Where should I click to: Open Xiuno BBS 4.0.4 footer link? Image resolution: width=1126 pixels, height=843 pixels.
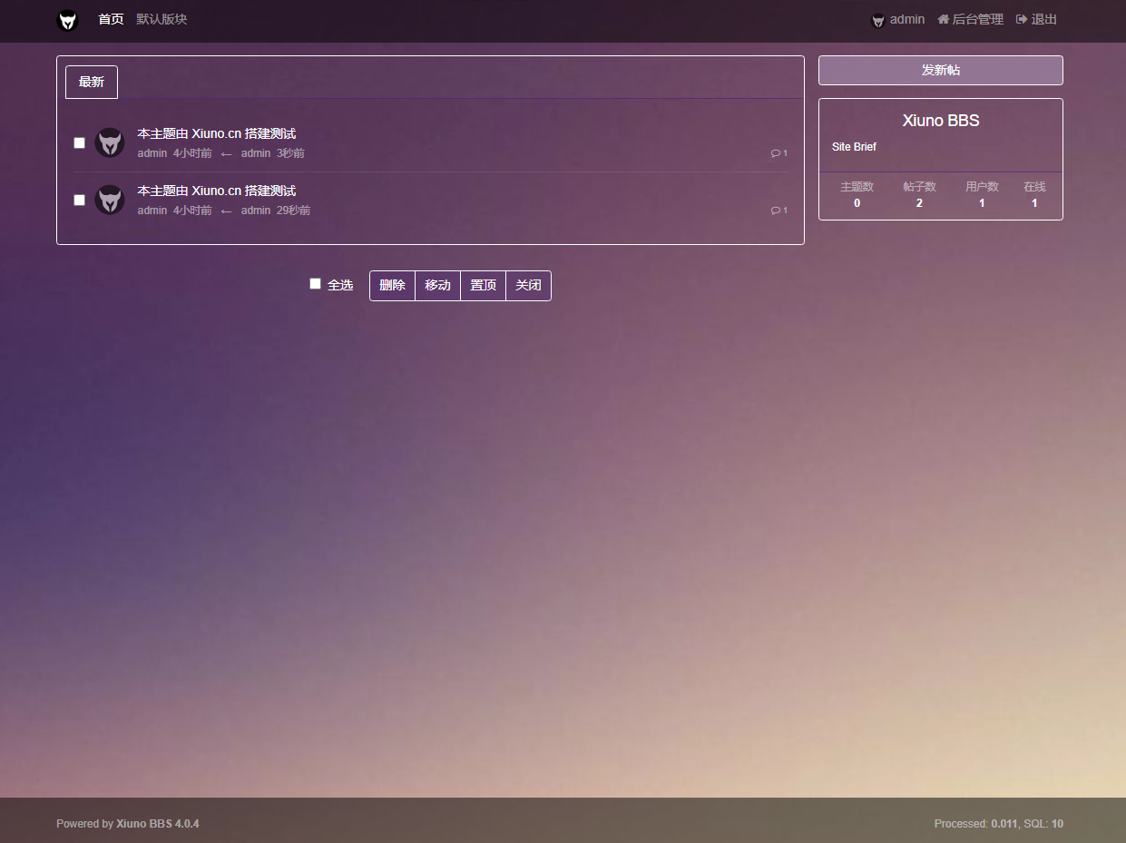click(x=158, y=824)
